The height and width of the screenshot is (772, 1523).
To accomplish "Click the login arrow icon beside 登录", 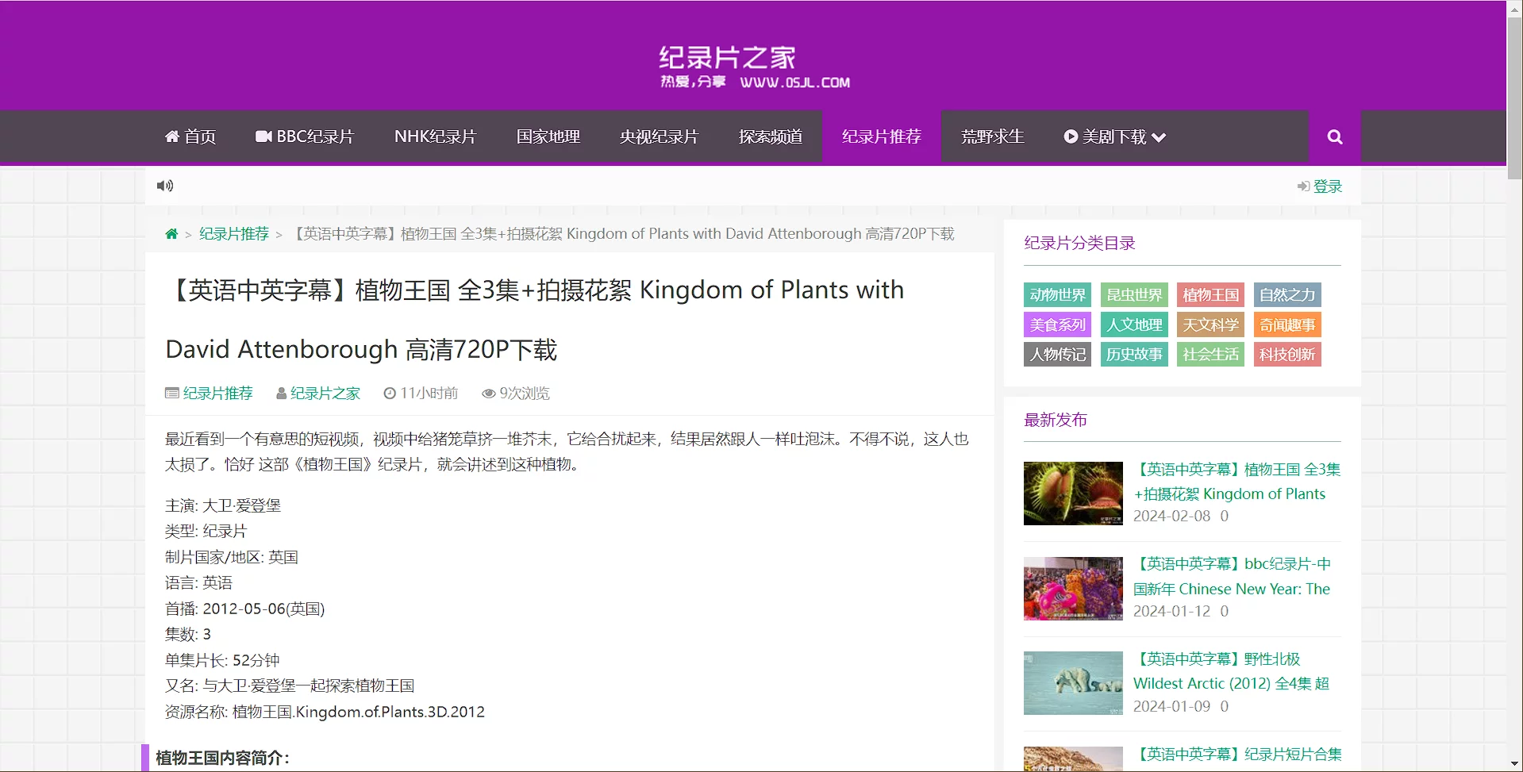I will click(1303, 186).
